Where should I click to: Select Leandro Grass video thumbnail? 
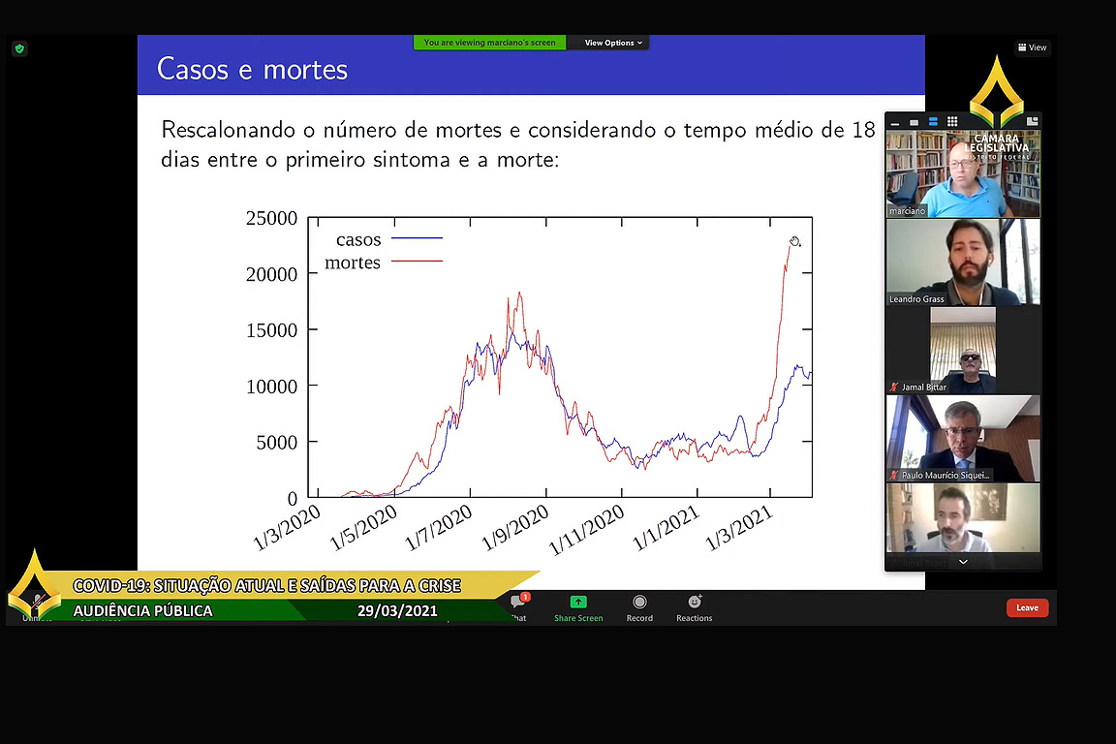pyautogui.click(x=963, y=262)
